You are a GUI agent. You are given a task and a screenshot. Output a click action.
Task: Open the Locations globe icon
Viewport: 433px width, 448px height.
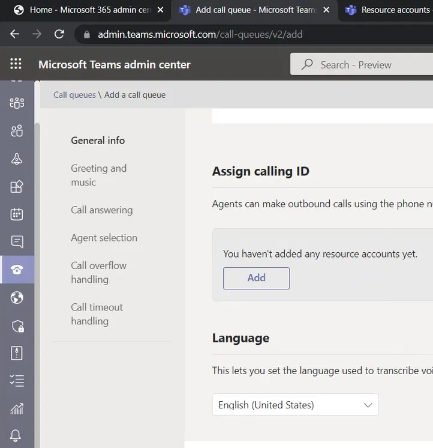pos(17,297)
